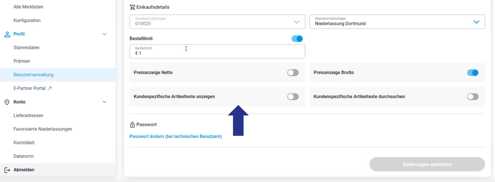Screen dimensions: 495x182
Task: Enable Kundenpezifische Artikeltexte anzeigen toggle
Action: (293, 97)
